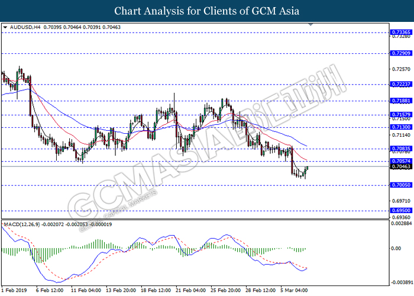Select the 0.69500 price level label
Viewport: 414px width, 296px height.
pos(401,210)
